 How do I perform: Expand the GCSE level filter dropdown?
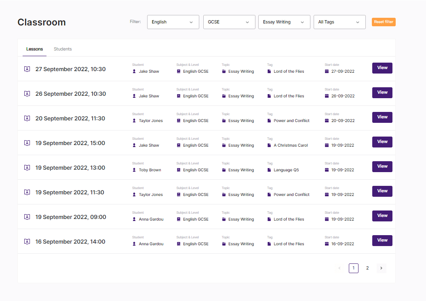pyautogui.click(x=229, y=22)
